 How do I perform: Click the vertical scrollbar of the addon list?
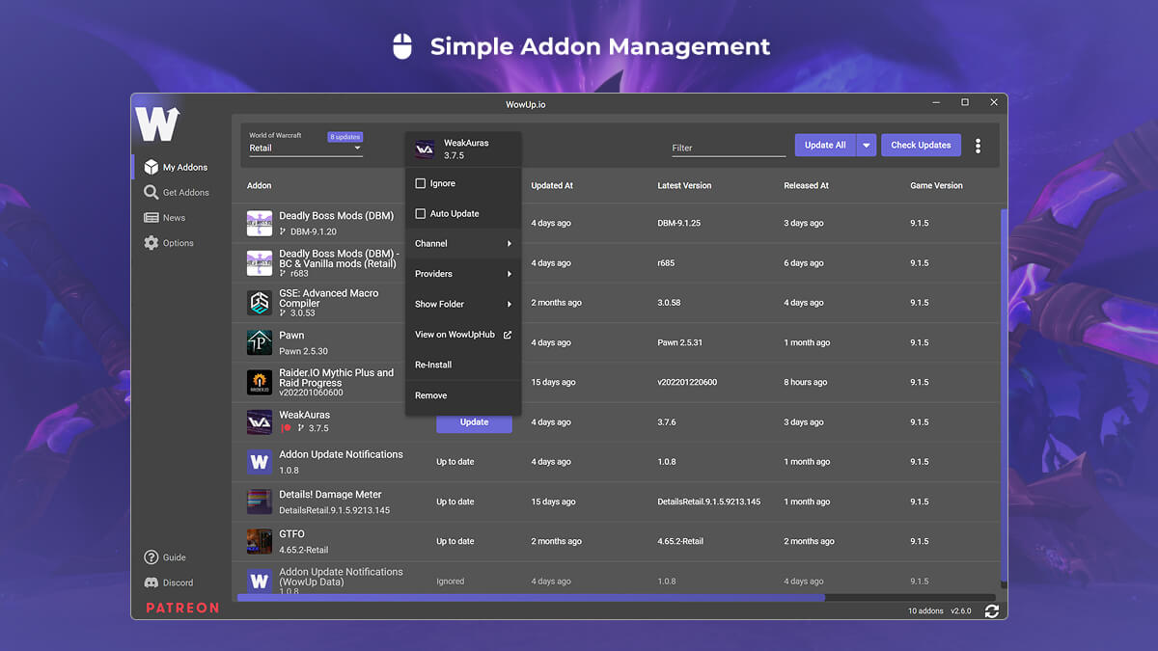(x=1004, y=395)
